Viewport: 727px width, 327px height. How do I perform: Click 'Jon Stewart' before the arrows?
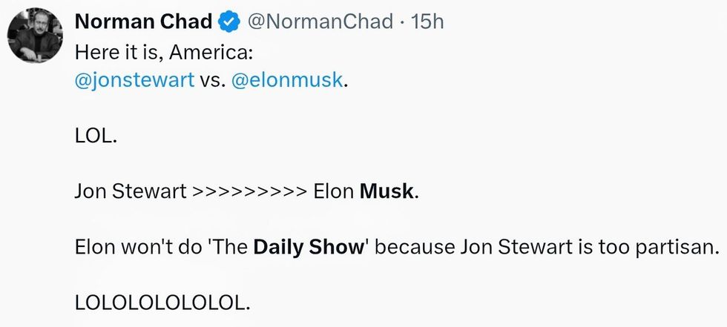click(130, 192)
